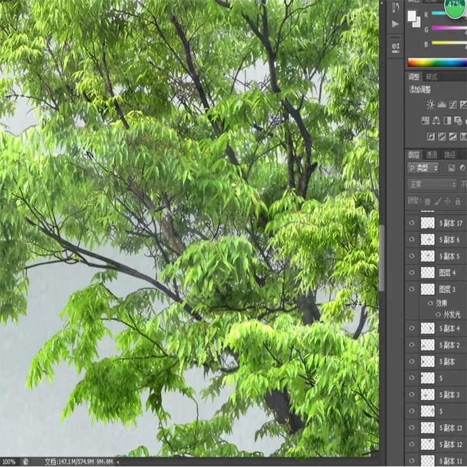Screen dimensions: 467x467
Task: Hide the 5 副本 17 layer
Action: tap(412, 223)
